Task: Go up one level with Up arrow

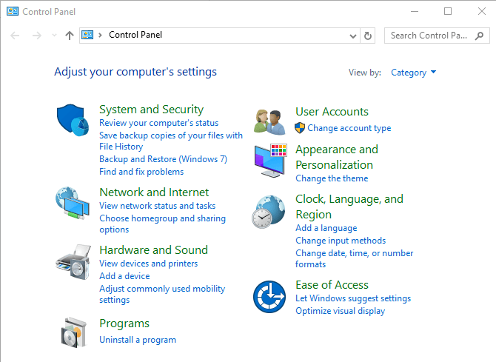Action: tap(70, 36)
